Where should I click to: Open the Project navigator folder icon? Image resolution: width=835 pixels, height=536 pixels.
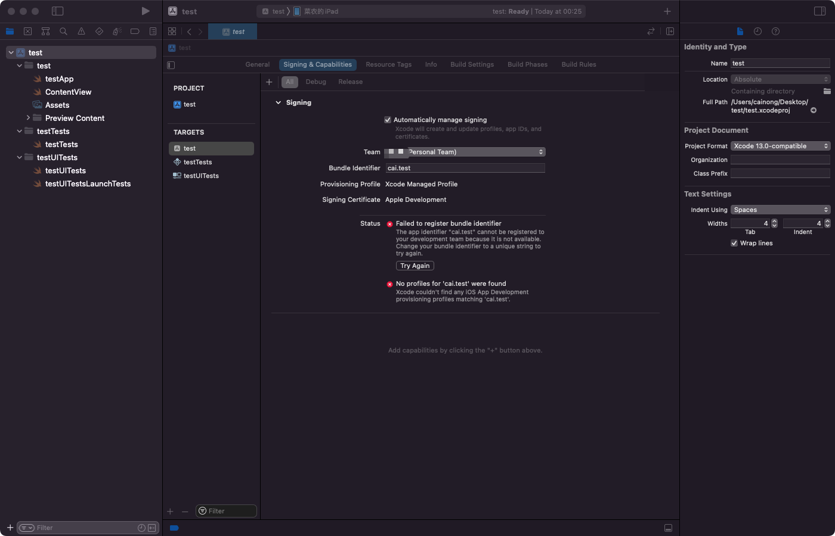10,32
